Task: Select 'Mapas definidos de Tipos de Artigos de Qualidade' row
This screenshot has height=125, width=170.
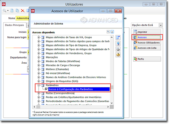Action: pos(78,49)
